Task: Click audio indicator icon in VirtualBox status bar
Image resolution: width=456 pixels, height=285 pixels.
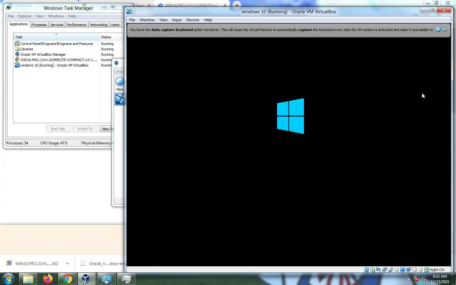Action: point(378,270)
